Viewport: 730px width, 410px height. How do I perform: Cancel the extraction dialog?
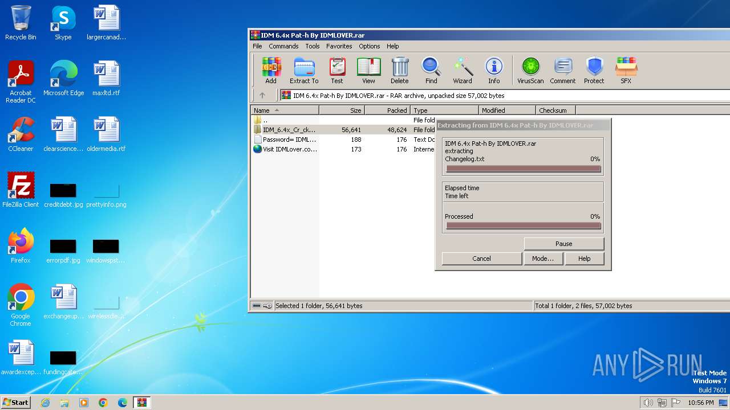point(481,259)
